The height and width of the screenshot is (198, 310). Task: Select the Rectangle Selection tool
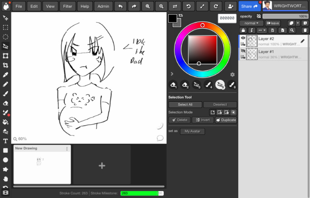point(6,27)
